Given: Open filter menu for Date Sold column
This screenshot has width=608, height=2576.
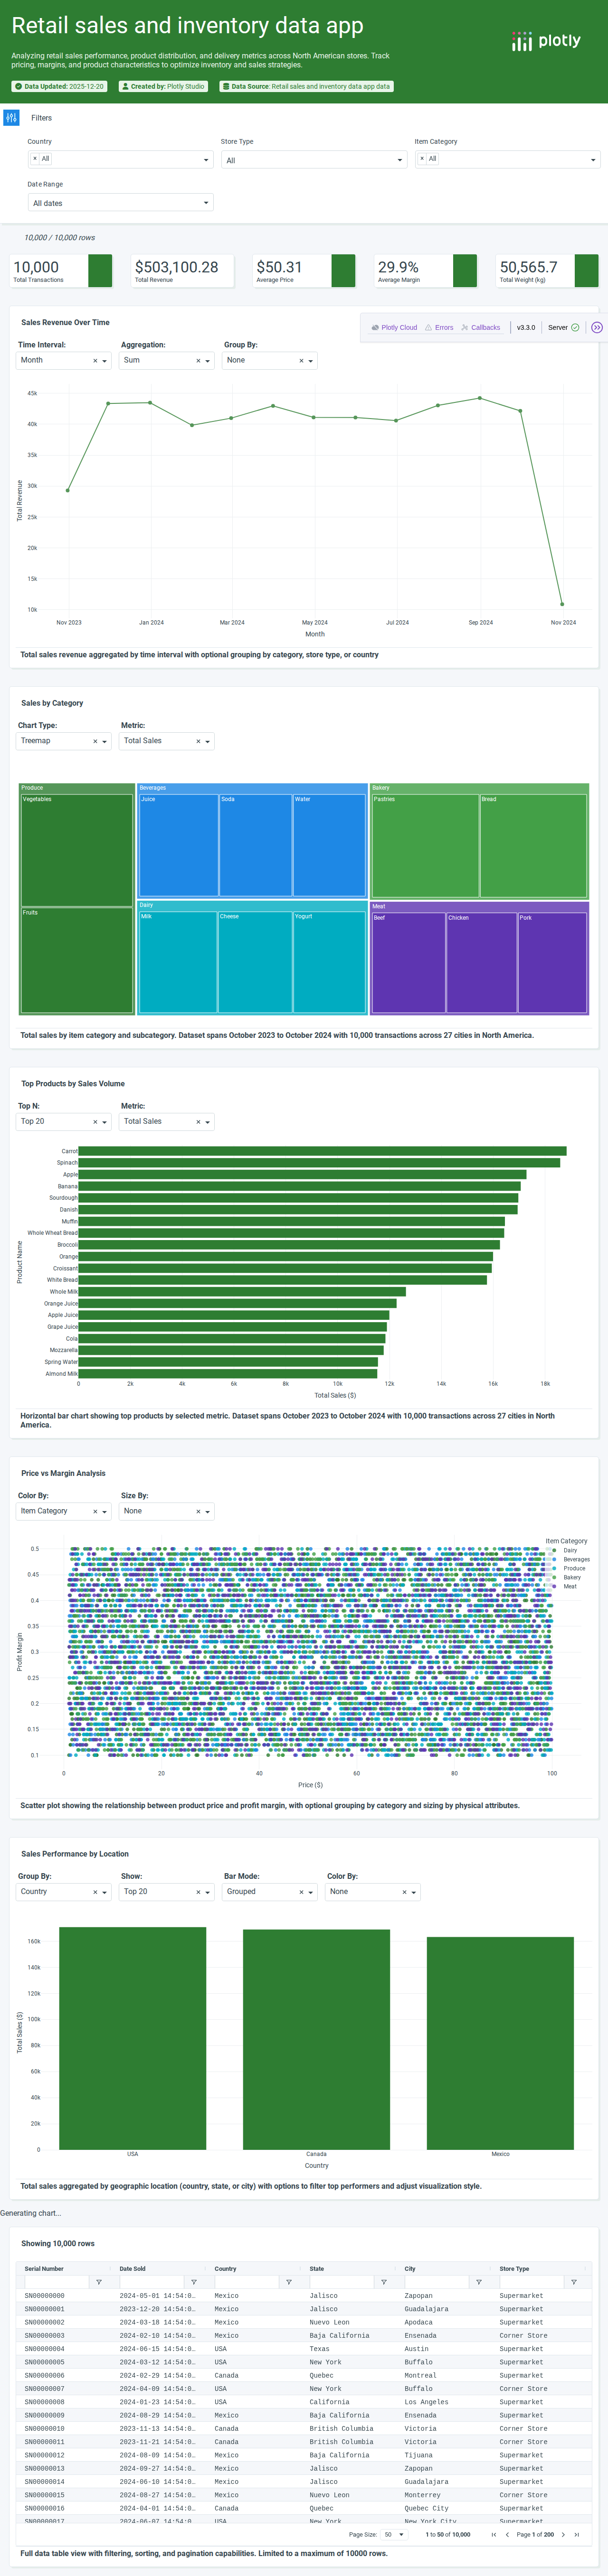Looking at the screenshot, I should [193, 2282].
